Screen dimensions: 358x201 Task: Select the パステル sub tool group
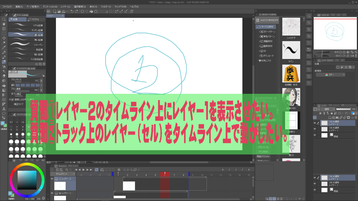point(35,19)
